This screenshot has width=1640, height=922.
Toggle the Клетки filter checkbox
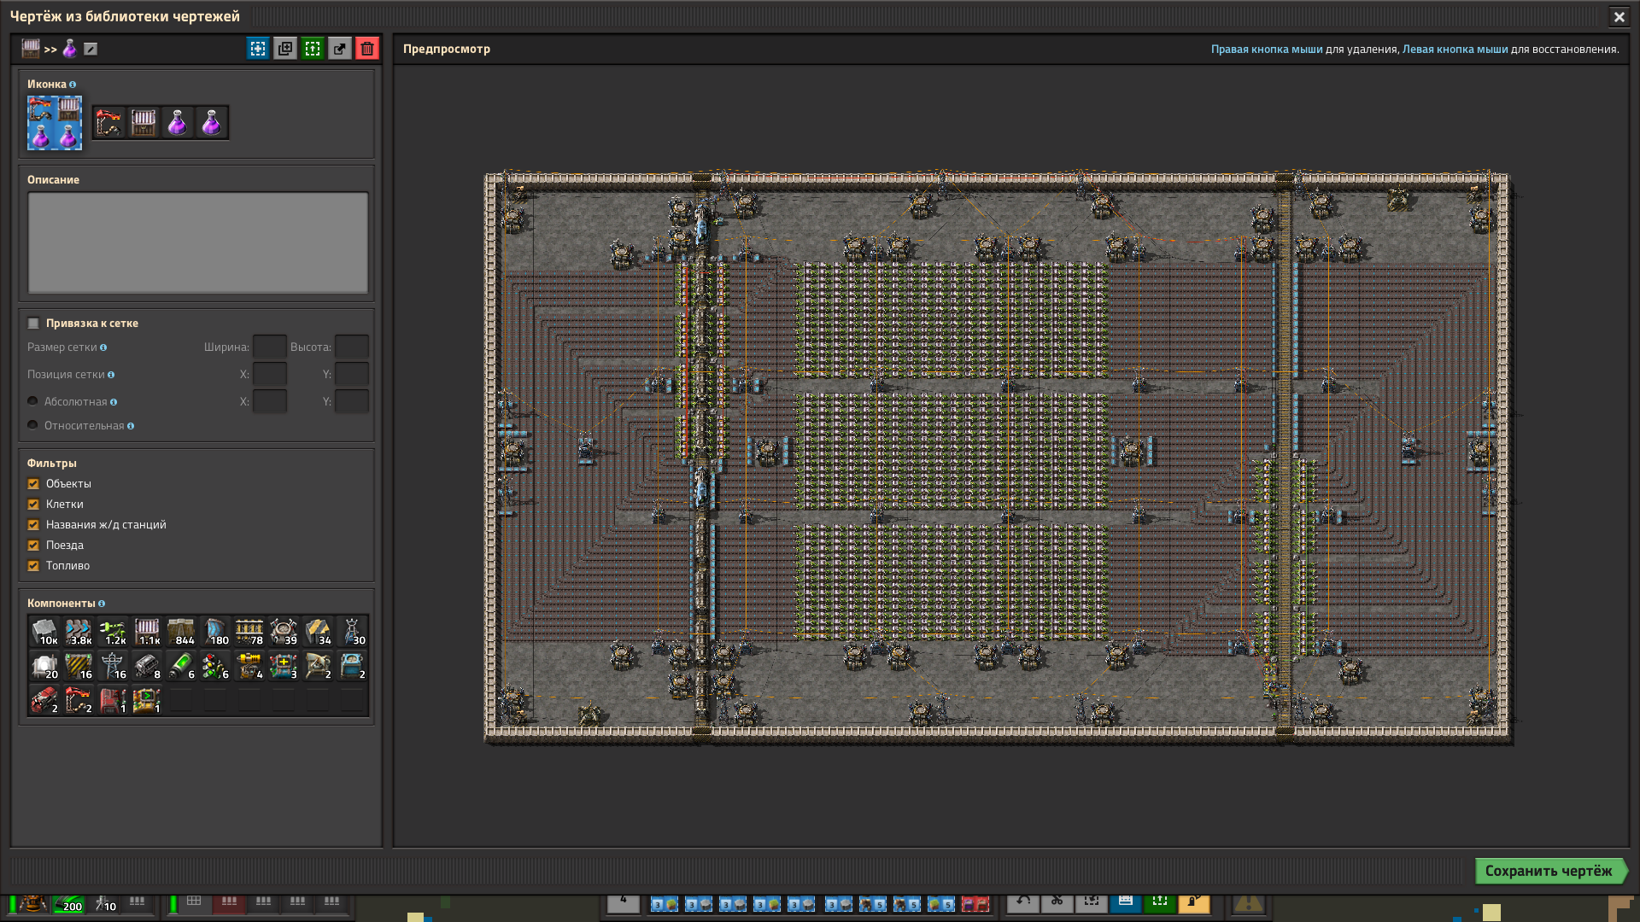point(33,505)
